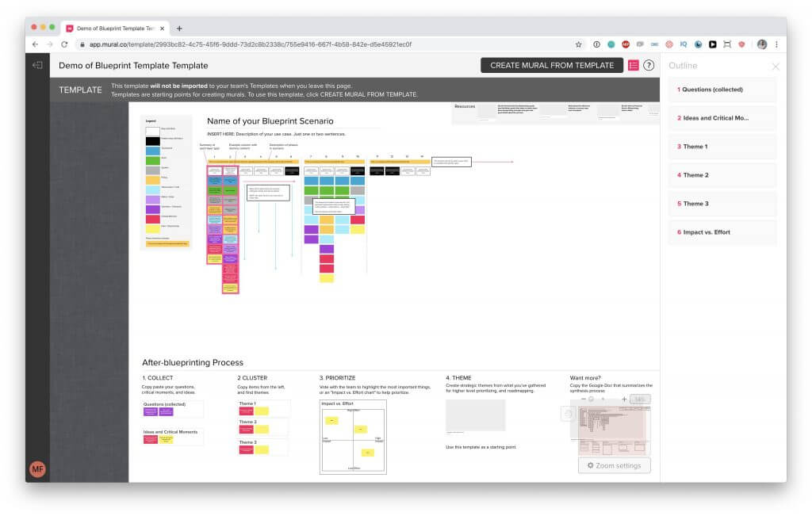Click the zoom out minus icon
812x516 pixels.
[x=584, y=399]
